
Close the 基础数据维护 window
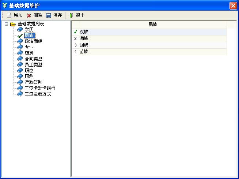click(x=233, y=6)
